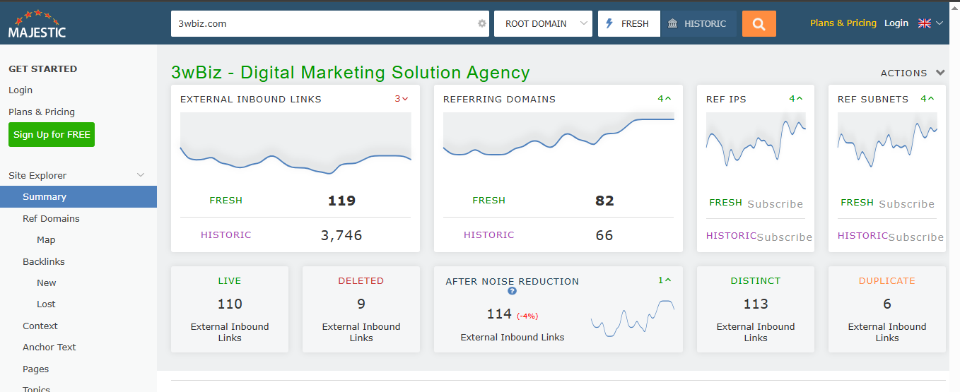Open New backlinks in the sidebar

coord(47,283)
